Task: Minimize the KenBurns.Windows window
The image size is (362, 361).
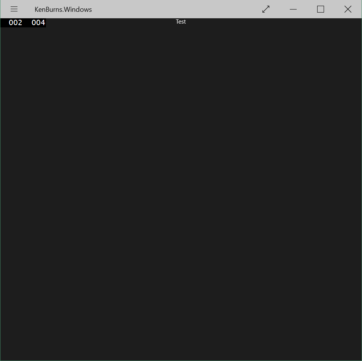Action: (x=293, y=9)
